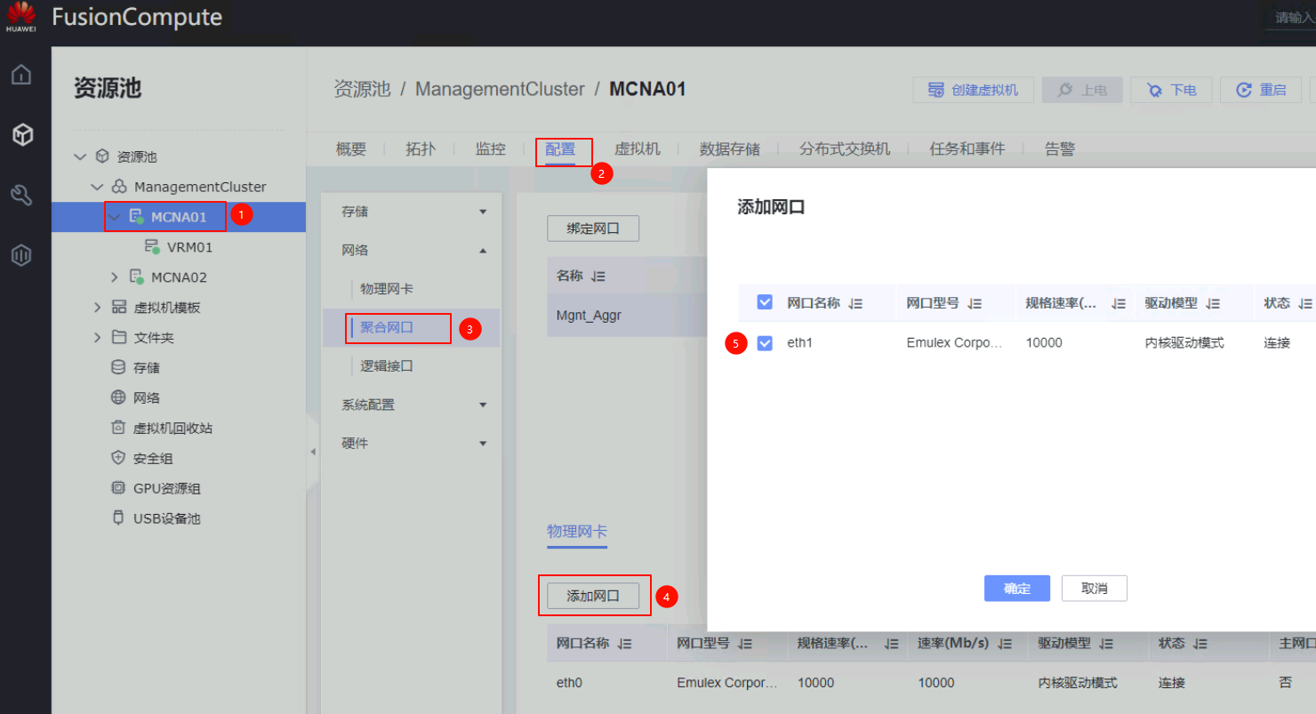Sort by 网口名称 in the dialog table

pos(855,303)
